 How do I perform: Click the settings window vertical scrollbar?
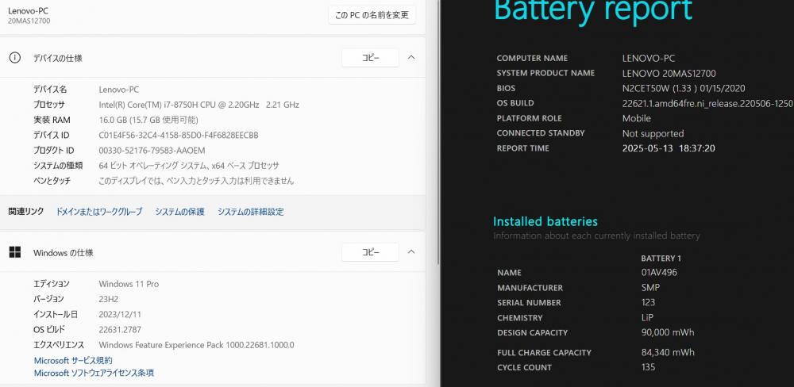point(438,132)
